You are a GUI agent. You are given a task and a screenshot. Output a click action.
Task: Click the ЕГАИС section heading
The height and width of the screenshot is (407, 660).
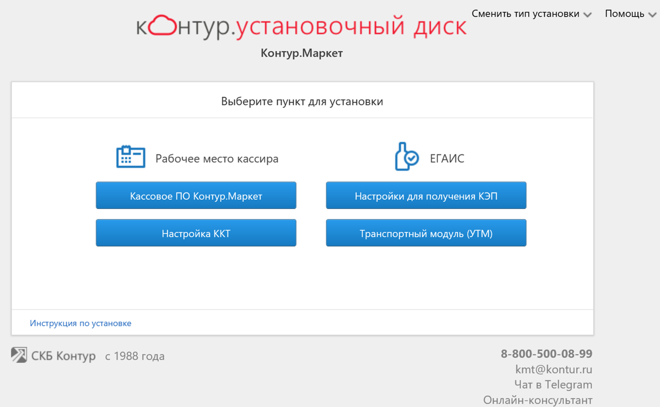pyautogui.click(x=447, y=158)
